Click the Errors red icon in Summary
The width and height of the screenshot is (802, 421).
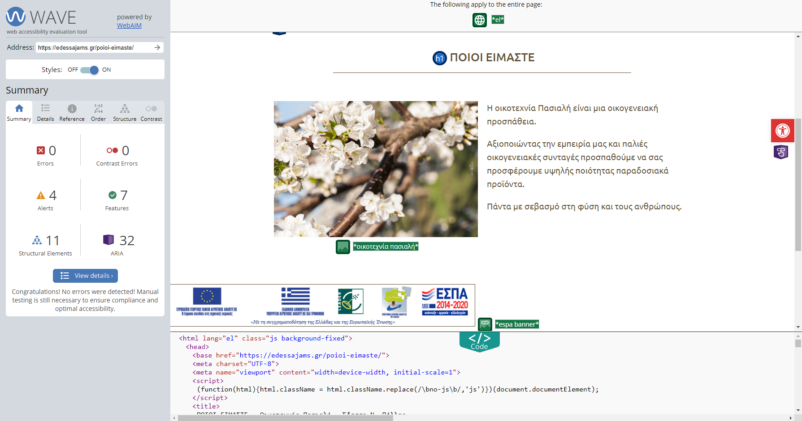pos(41,150)
